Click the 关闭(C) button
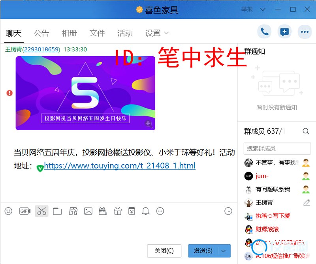The image size is (316, 264). (164, 251)
